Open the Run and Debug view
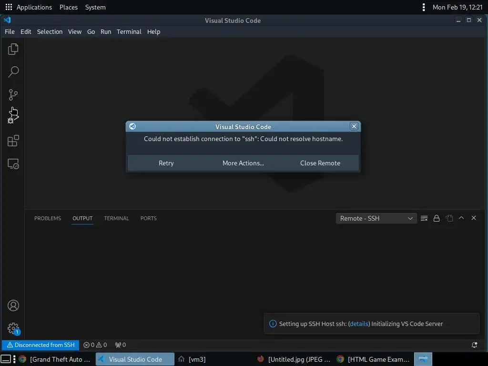488x366 pixels. tap(13, 118)
